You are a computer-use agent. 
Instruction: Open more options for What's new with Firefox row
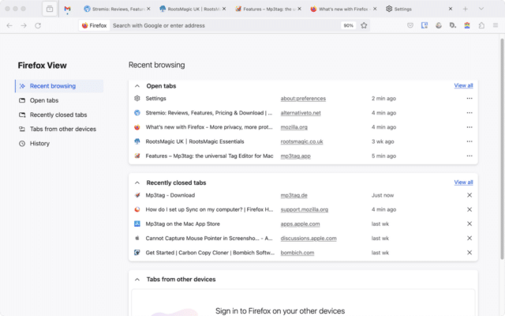[469, 127]
